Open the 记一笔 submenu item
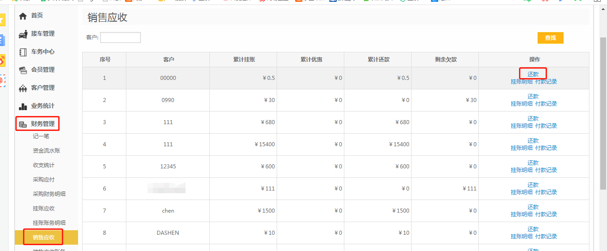607x251 pixels. tap(41, 136)
